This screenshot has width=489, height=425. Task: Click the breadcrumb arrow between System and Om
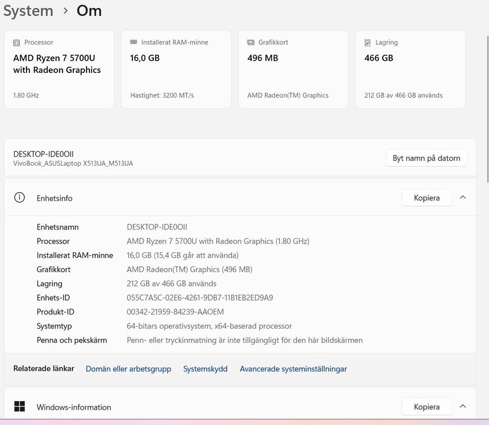pyautogui.click(x=65, y=11)
